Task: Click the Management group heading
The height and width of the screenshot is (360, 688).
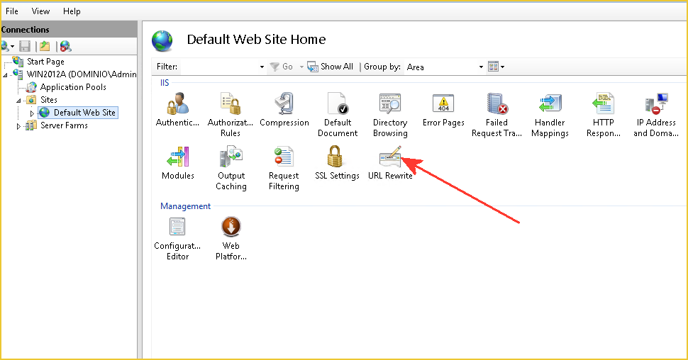Action: click(185, 206)
